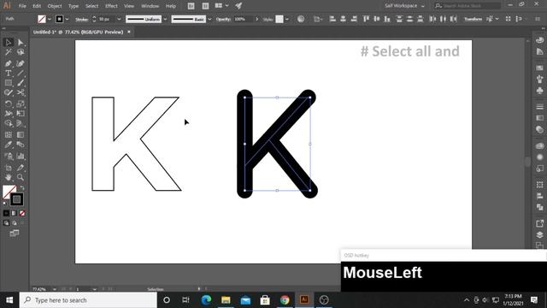The width and height of the screenshot is (547, 308).
Task: Select the Direct Selection tool
Action: pyautogui.click(x=21, y=42)
